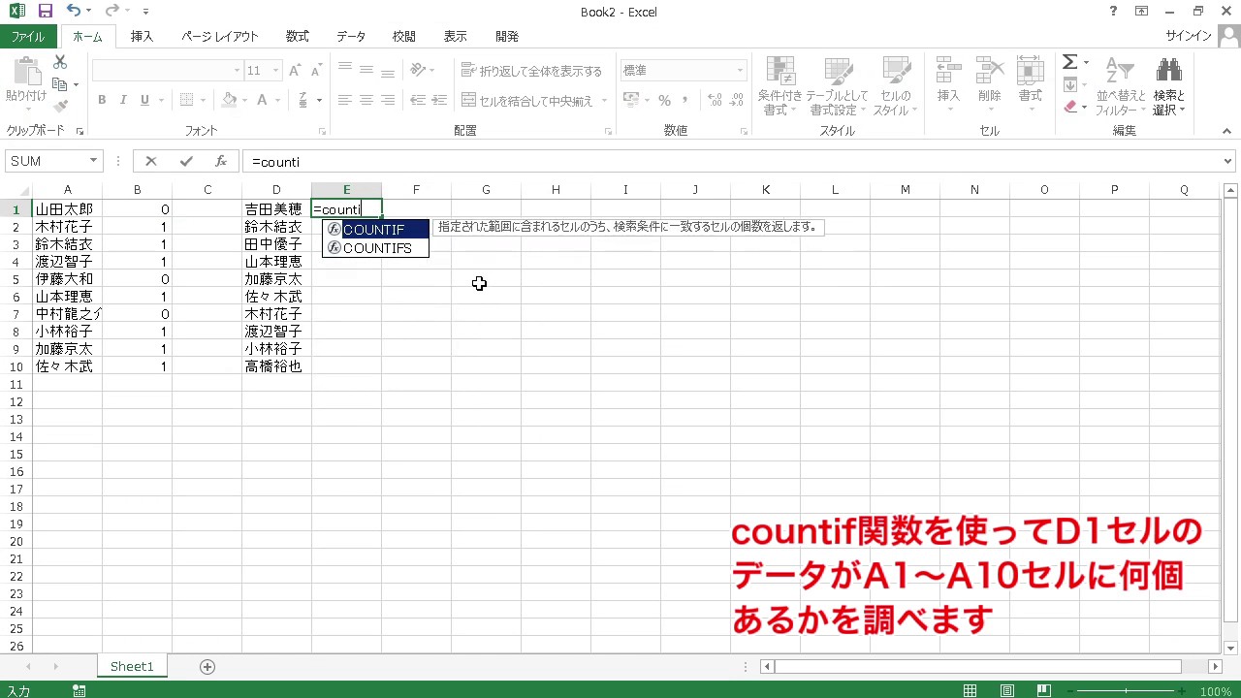
Task: Click the percent style icon
Action: coord(664,100)
